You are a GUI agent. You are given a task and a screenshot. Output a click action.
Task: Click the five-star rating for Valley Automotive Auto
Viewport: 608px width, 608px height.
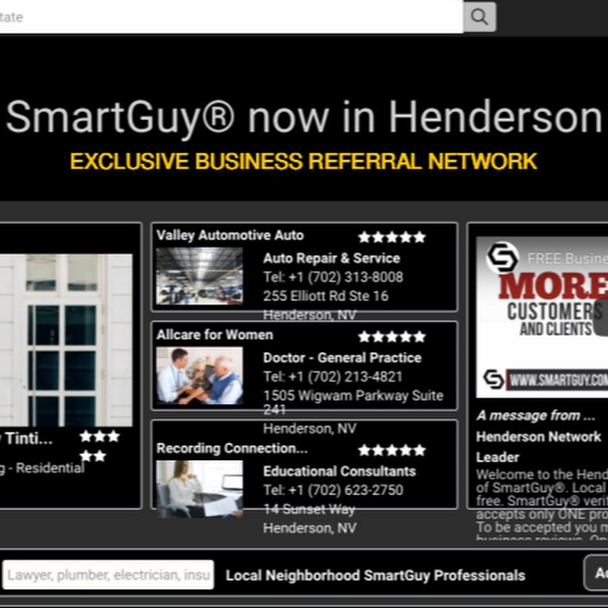tap(391, 237)
